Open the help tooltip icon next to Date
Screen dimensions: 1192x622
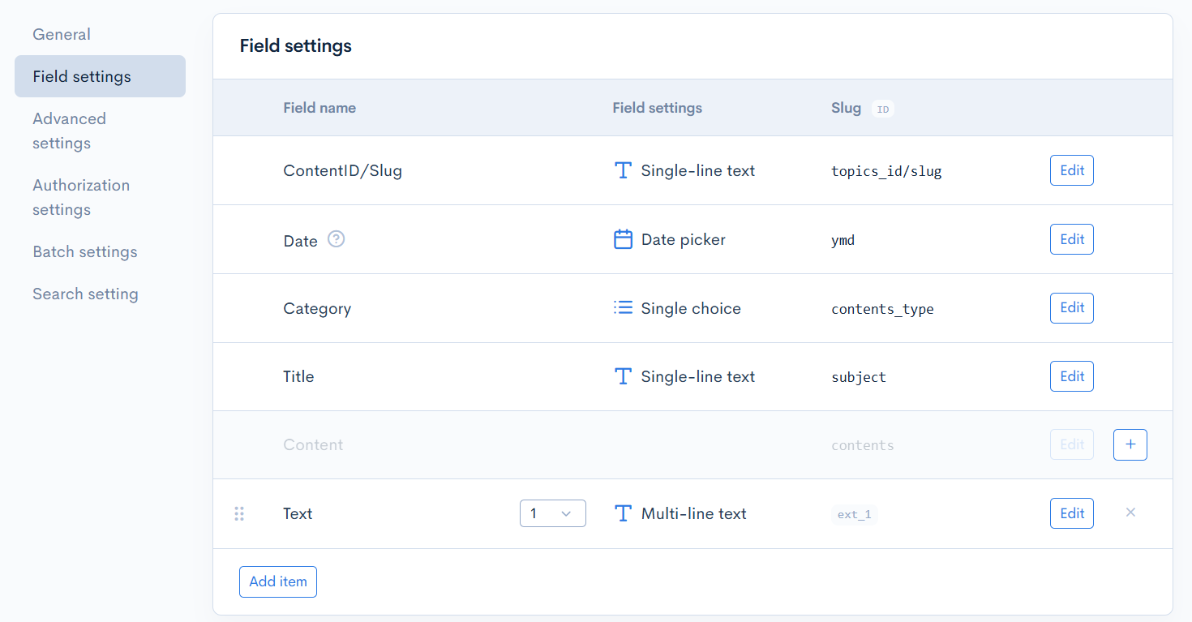(336, 238)
